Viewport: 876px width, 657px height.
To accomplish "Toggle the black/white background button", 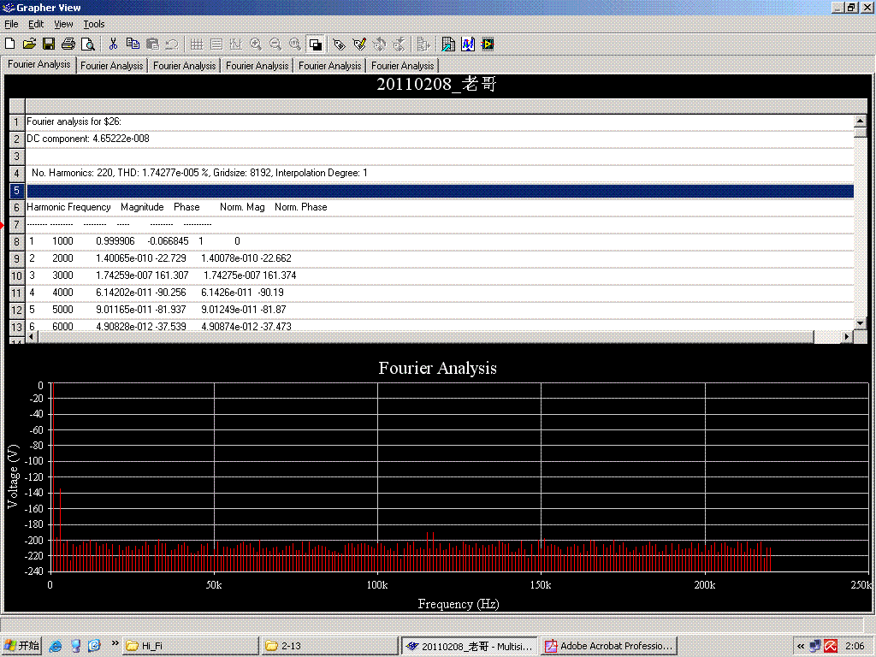I will (315, 44).
